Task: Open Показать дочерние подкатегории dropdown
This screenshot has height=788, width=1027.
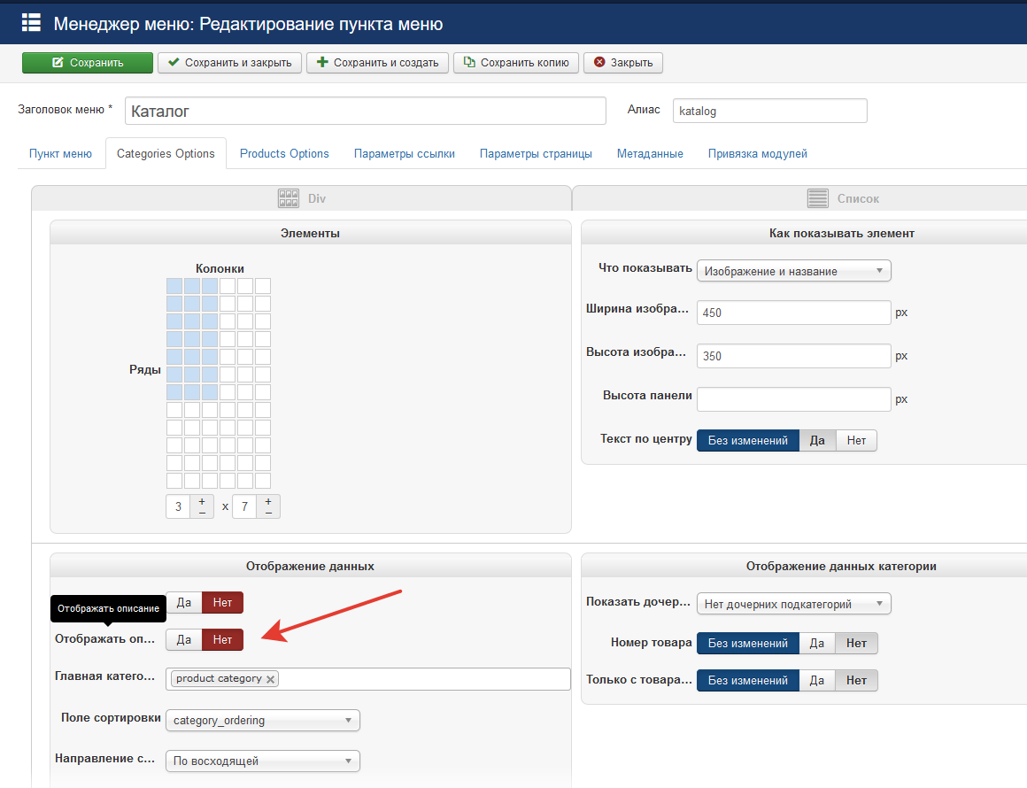Action: [x=793, y=604]
